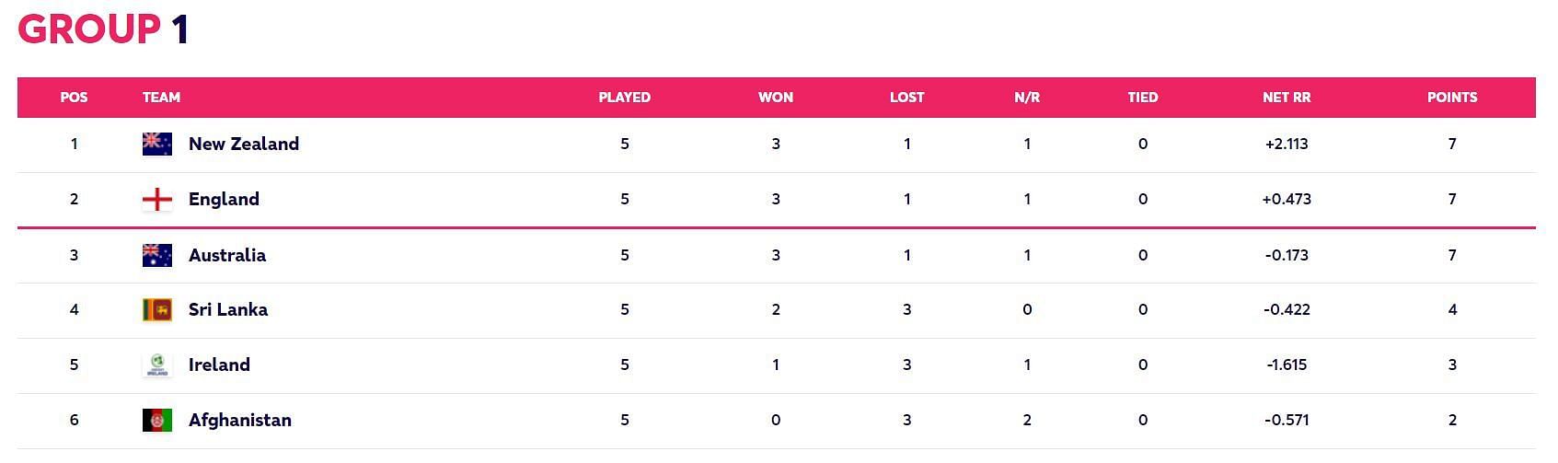Open the New Zealand team link
1558x463 pixels.
(243, 144)
